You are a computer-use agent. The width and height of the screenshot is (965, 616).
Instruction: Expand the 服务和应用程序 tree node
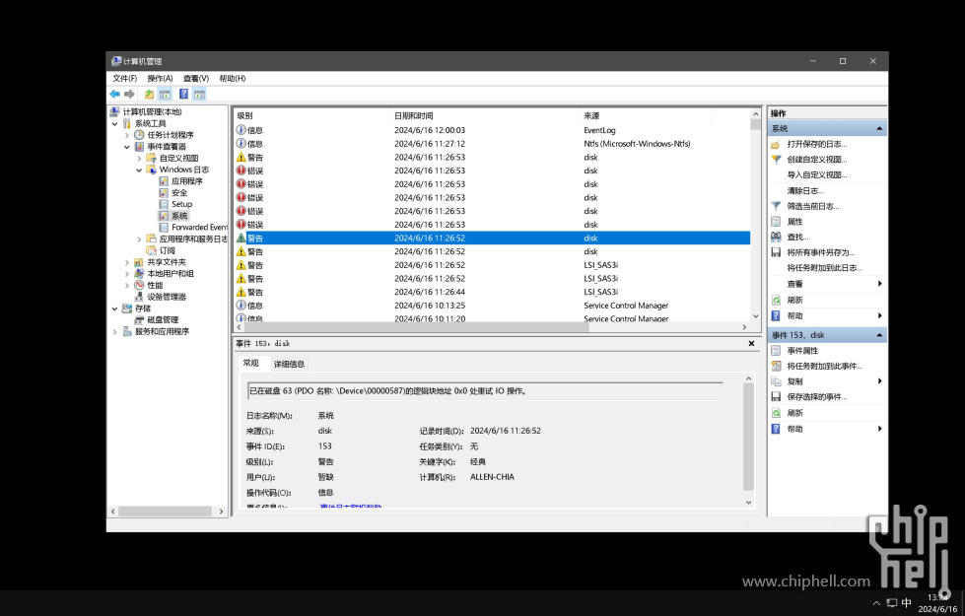(x=114, y=332)
